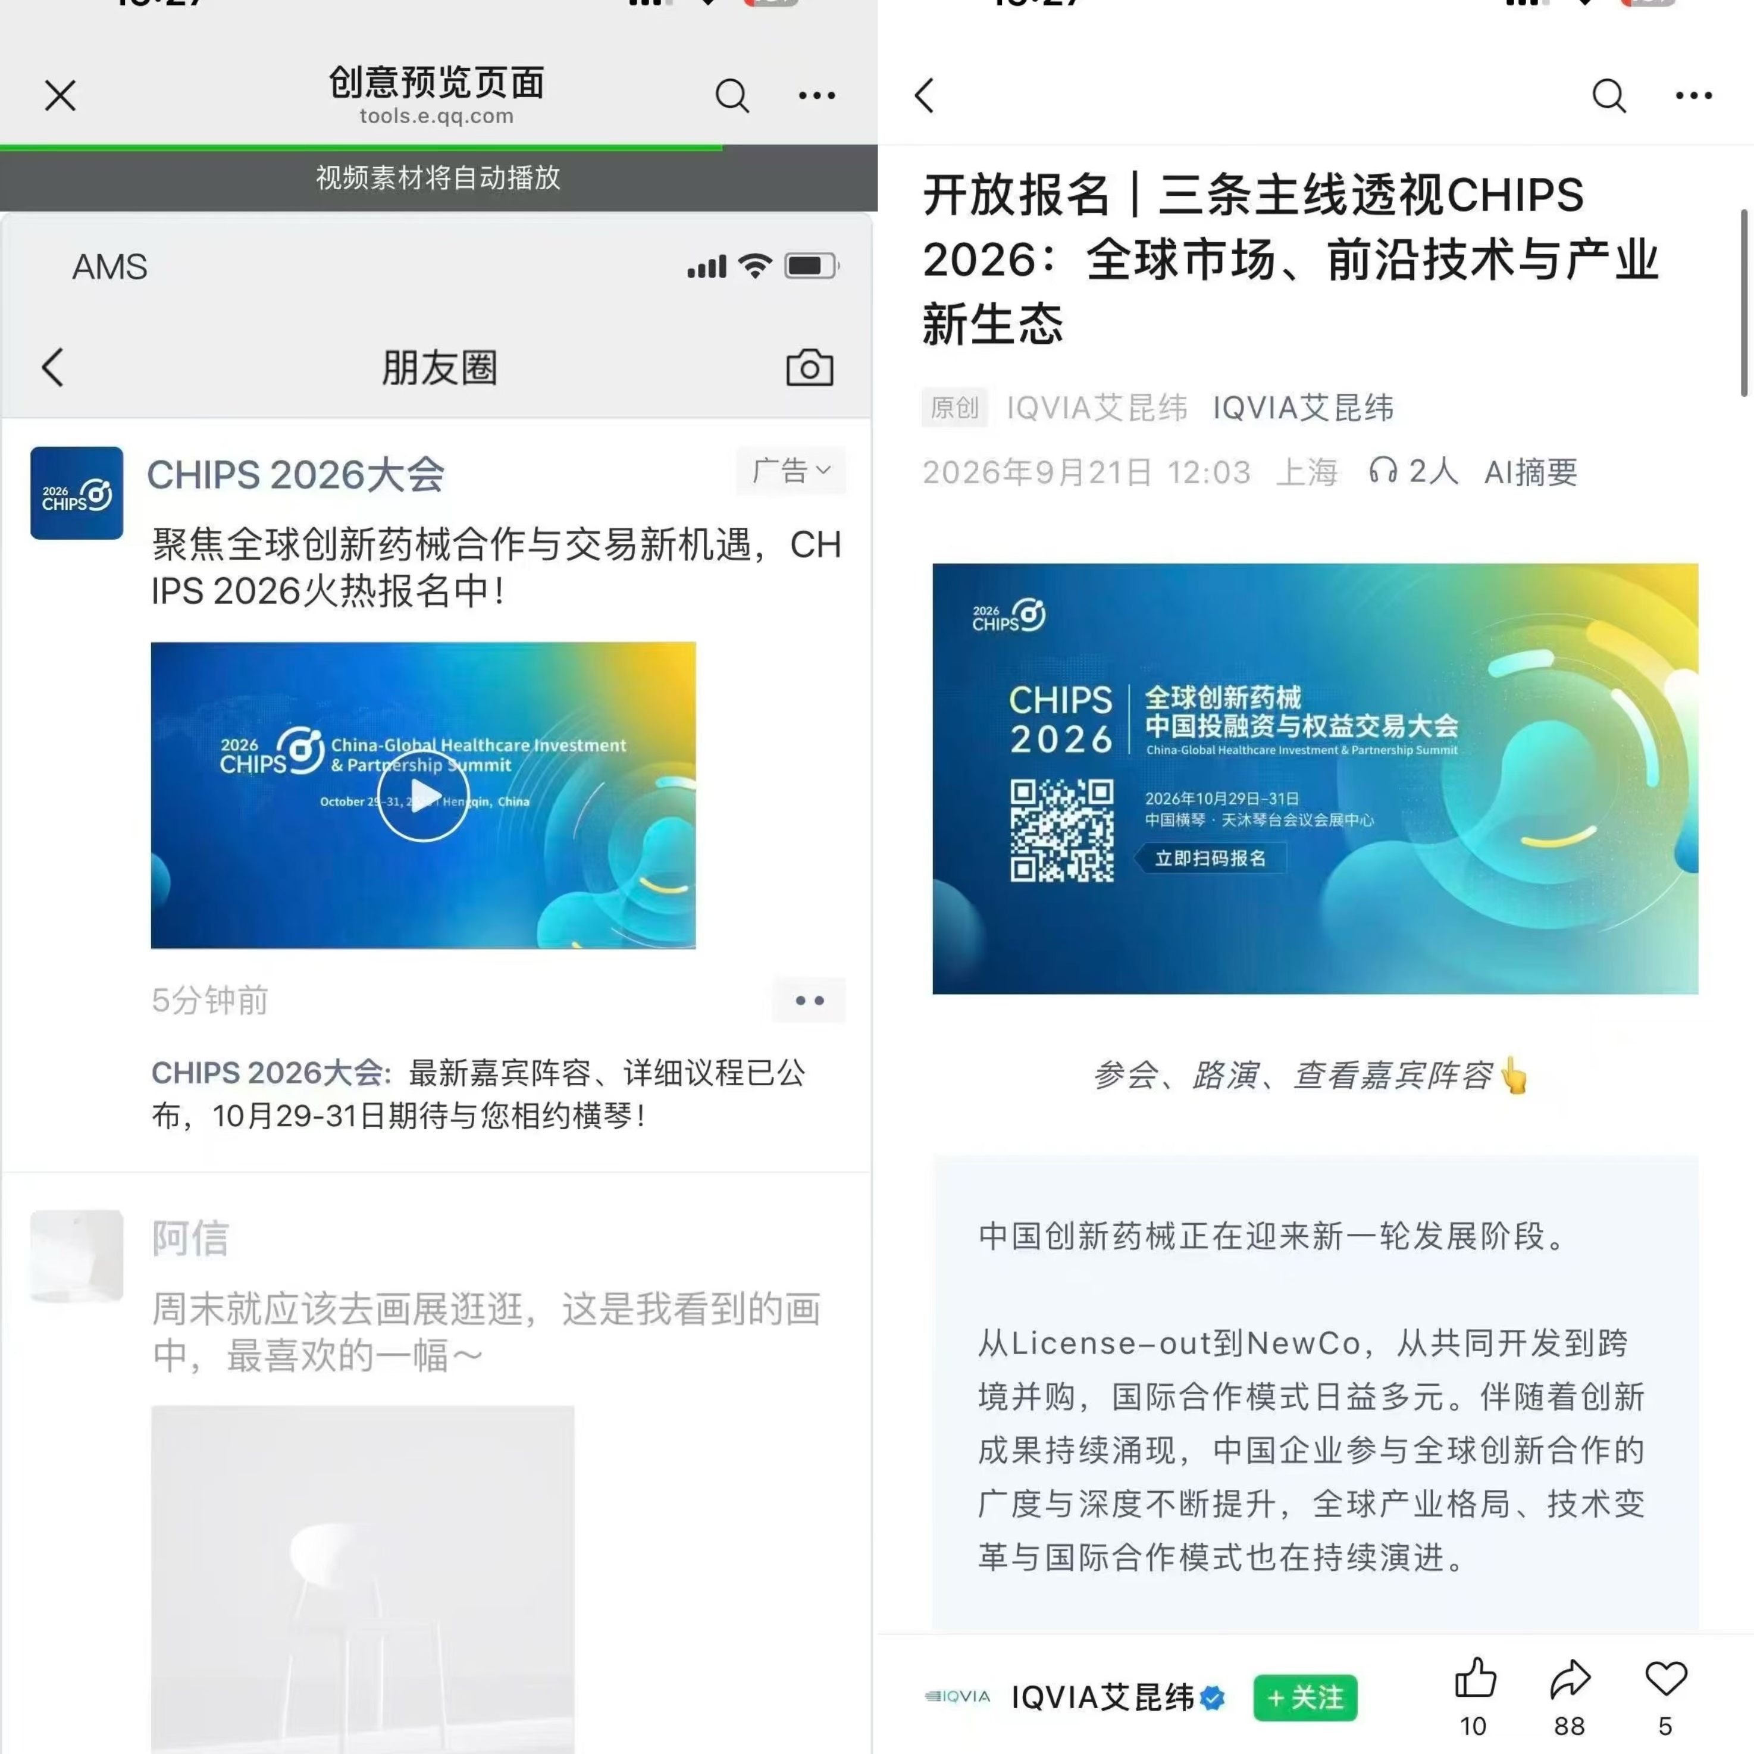Go back from the IQVIA article page
The width and height of the screenshot is (1754, 1754).
pos(925,95)
